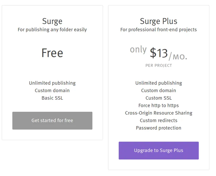Click the PER PROJECT label
The image size is (216, 176).
tap(159, 66)
